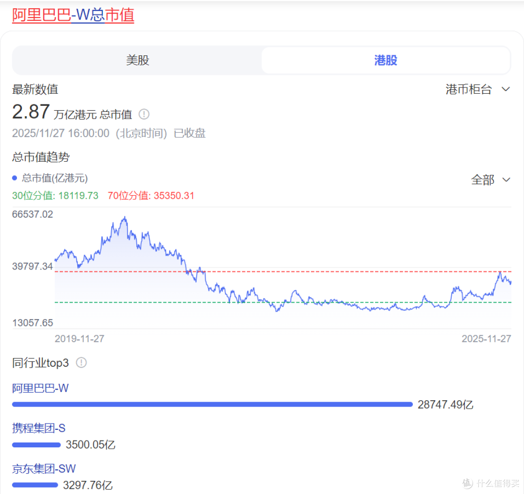Toggle the 总市值(亿港元) legend item

tap(50, 178)
